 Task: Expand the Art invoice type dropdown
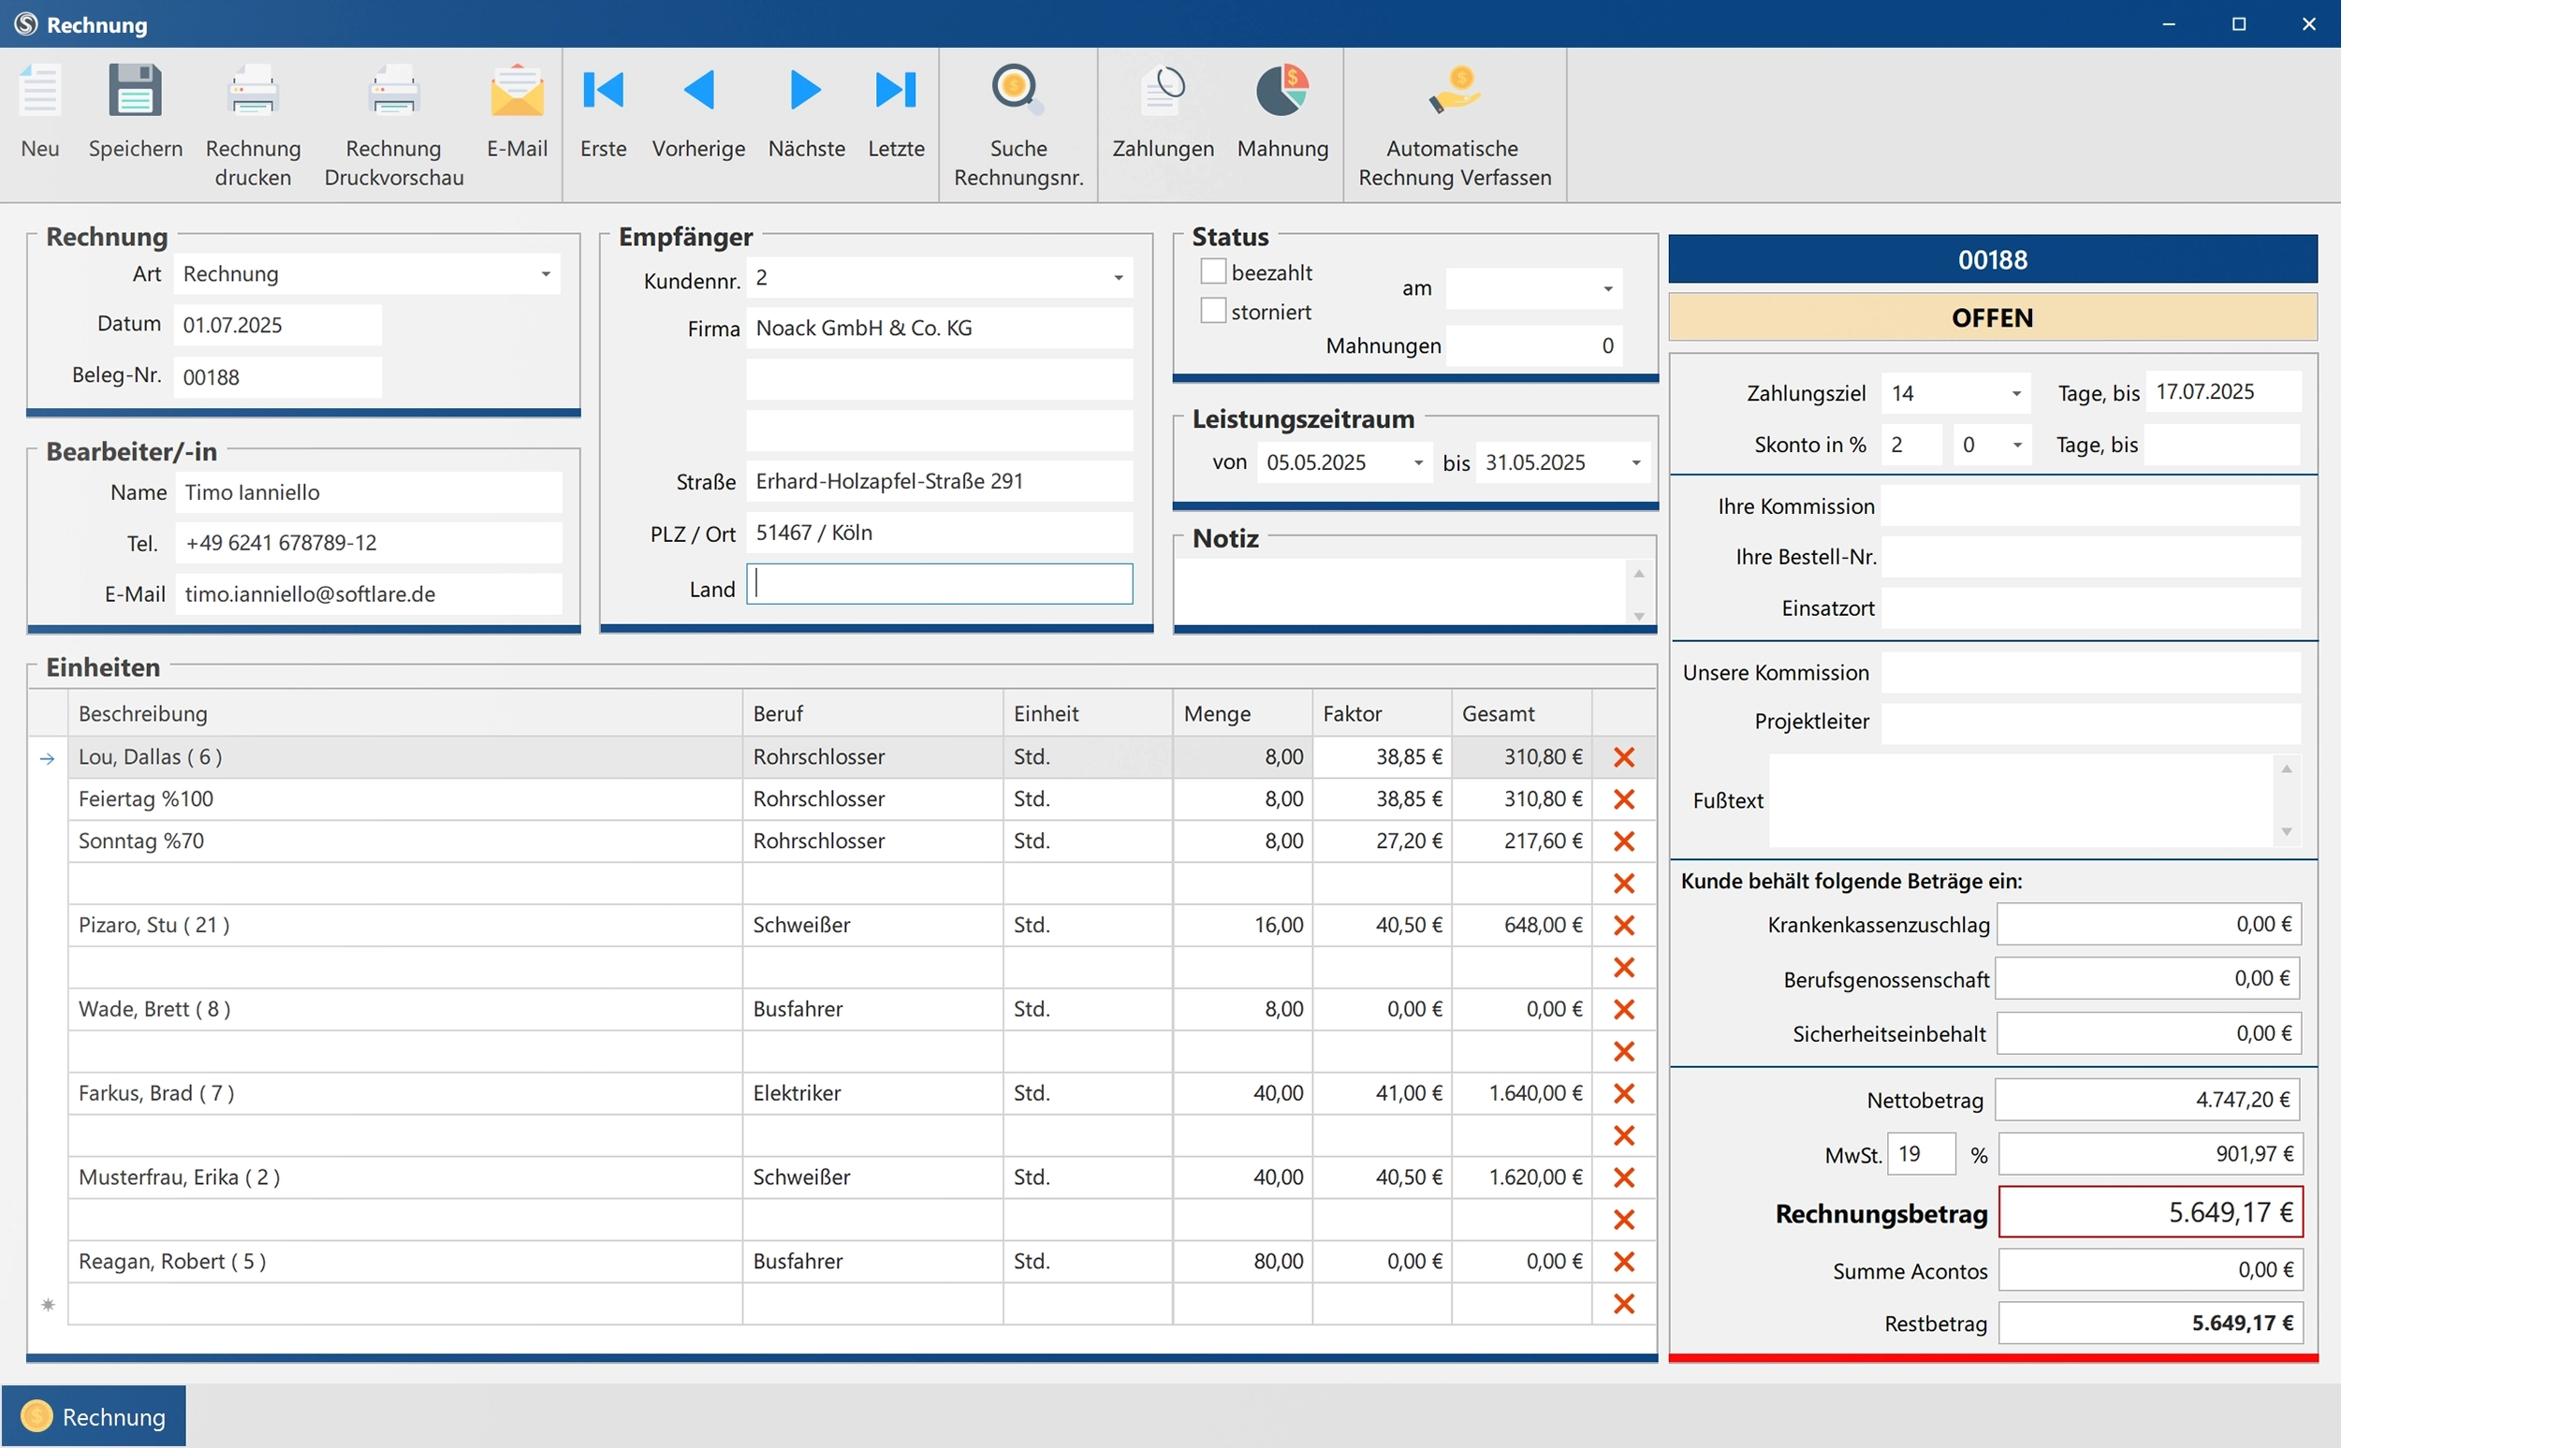[546, 274]
